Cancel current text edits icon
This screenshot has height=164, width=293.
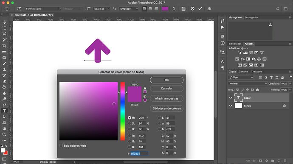[x=192, y=9]
